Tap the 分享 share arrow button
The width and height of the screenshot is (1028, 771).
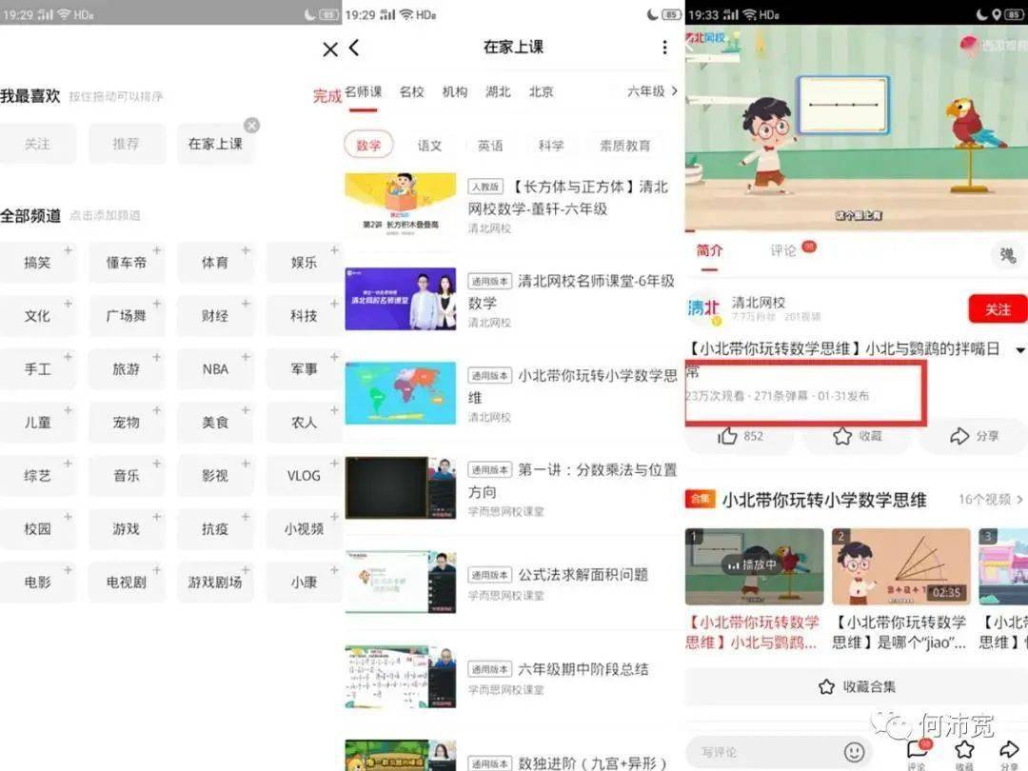pos(975,436)
